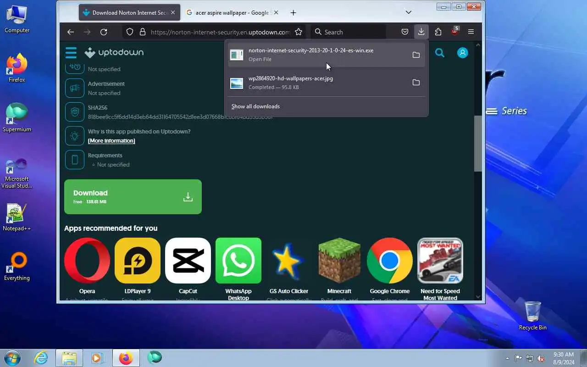Click the padlock site info icon
This screenshot has width=587, height=367.
[143, 32]
